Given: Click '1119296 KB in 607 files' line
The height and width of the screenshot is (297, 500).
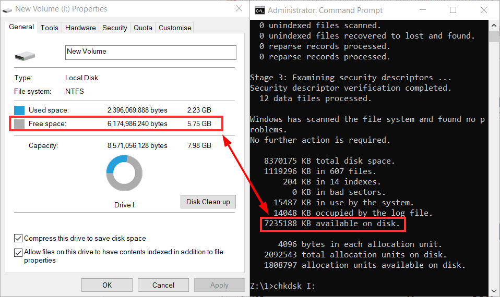Looking at the screenshot, I should point(320,171).
